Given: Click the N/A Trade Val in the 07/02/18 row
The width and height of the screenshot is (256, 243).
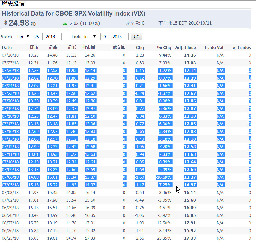Looking at the screenshot, I should pos(220,200).
